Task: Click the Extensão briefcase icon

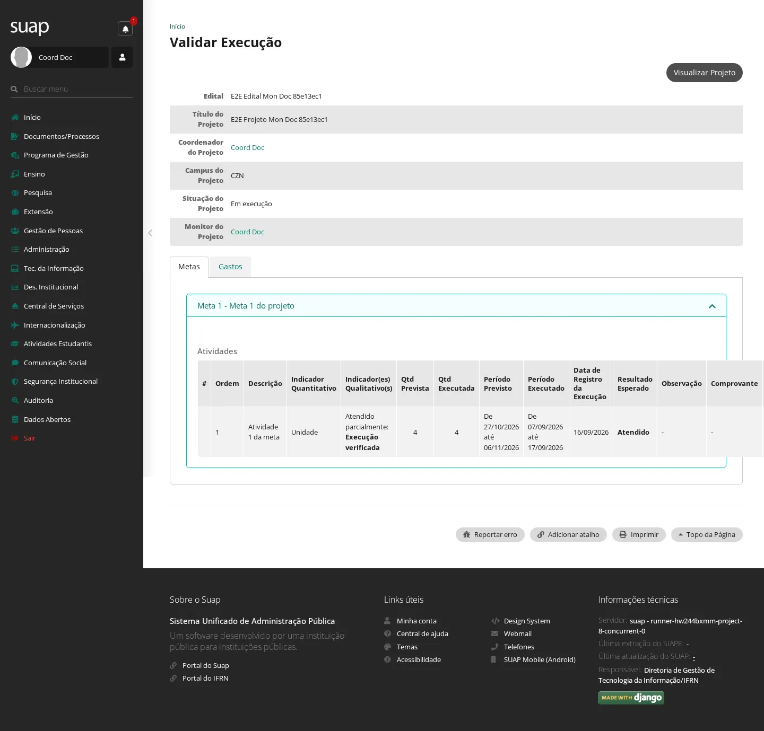Action: tap(15, 212)
